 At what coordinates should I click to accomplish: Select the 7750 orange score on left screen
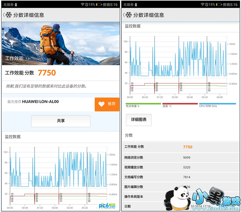(47, 73)
